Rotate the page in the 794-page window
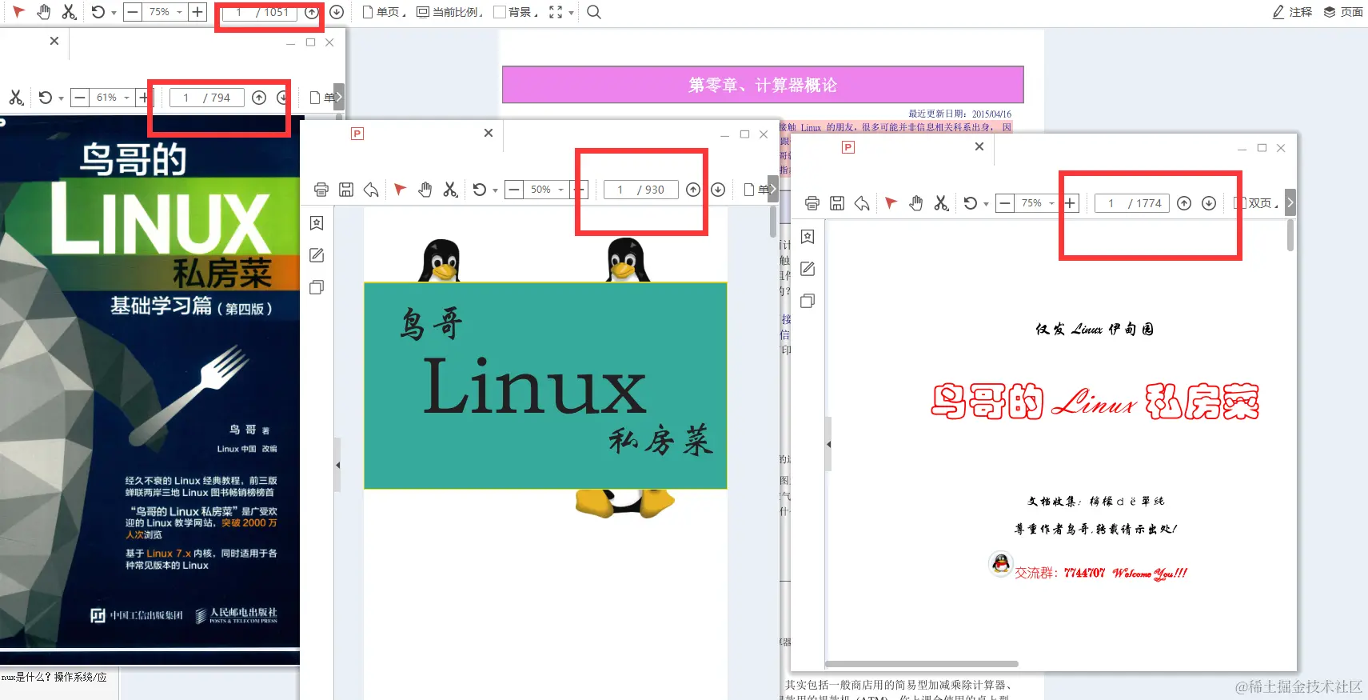1368x700 pixels. click(x=46, y=98)
